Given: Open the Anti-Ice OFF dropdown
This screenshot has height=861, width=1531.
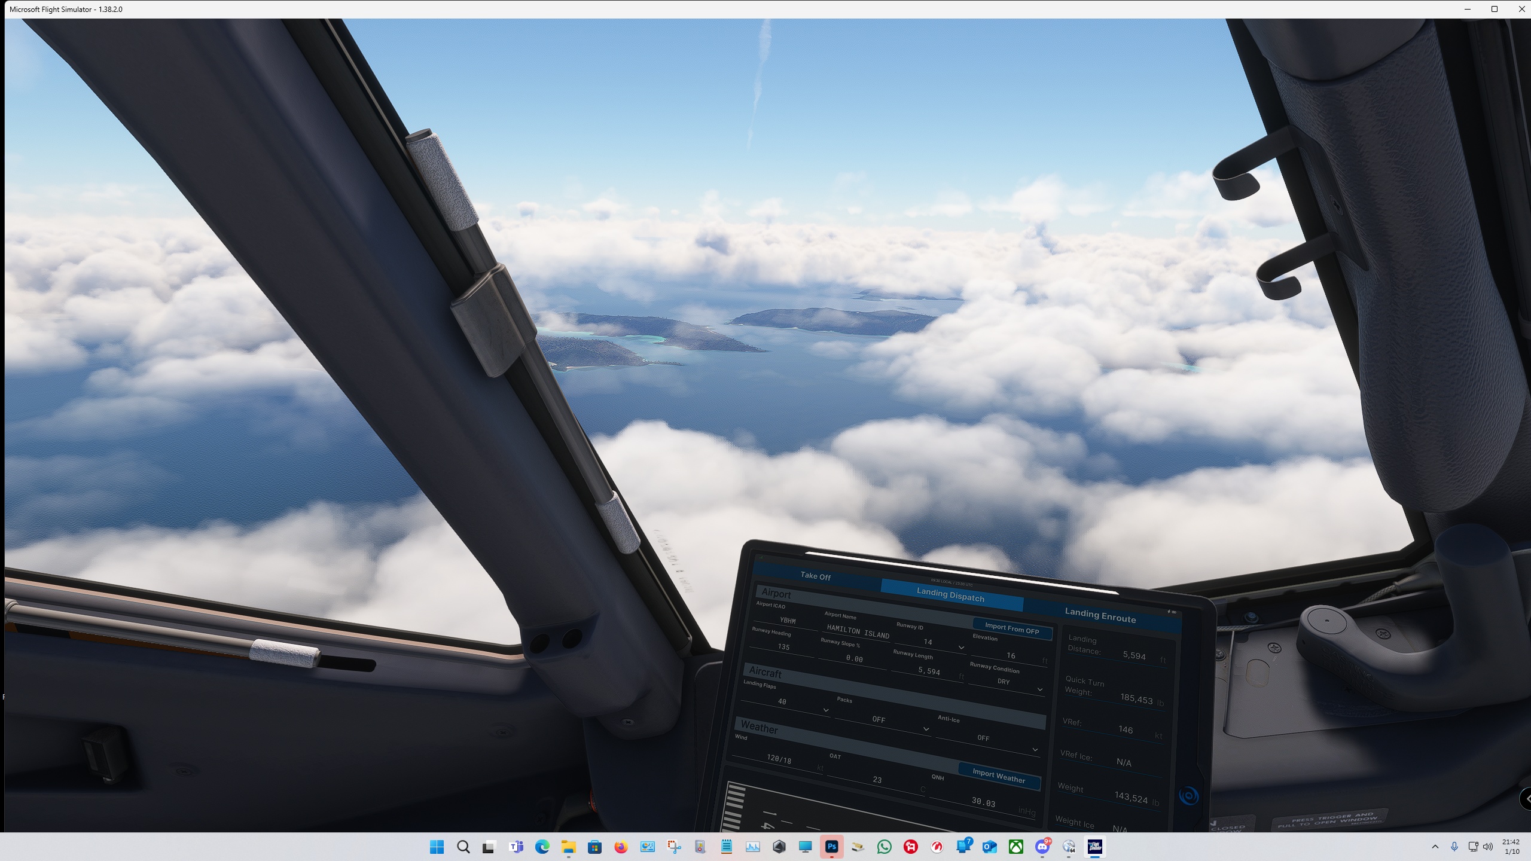Looking at the screenshot, I should (x=987, y=740).
